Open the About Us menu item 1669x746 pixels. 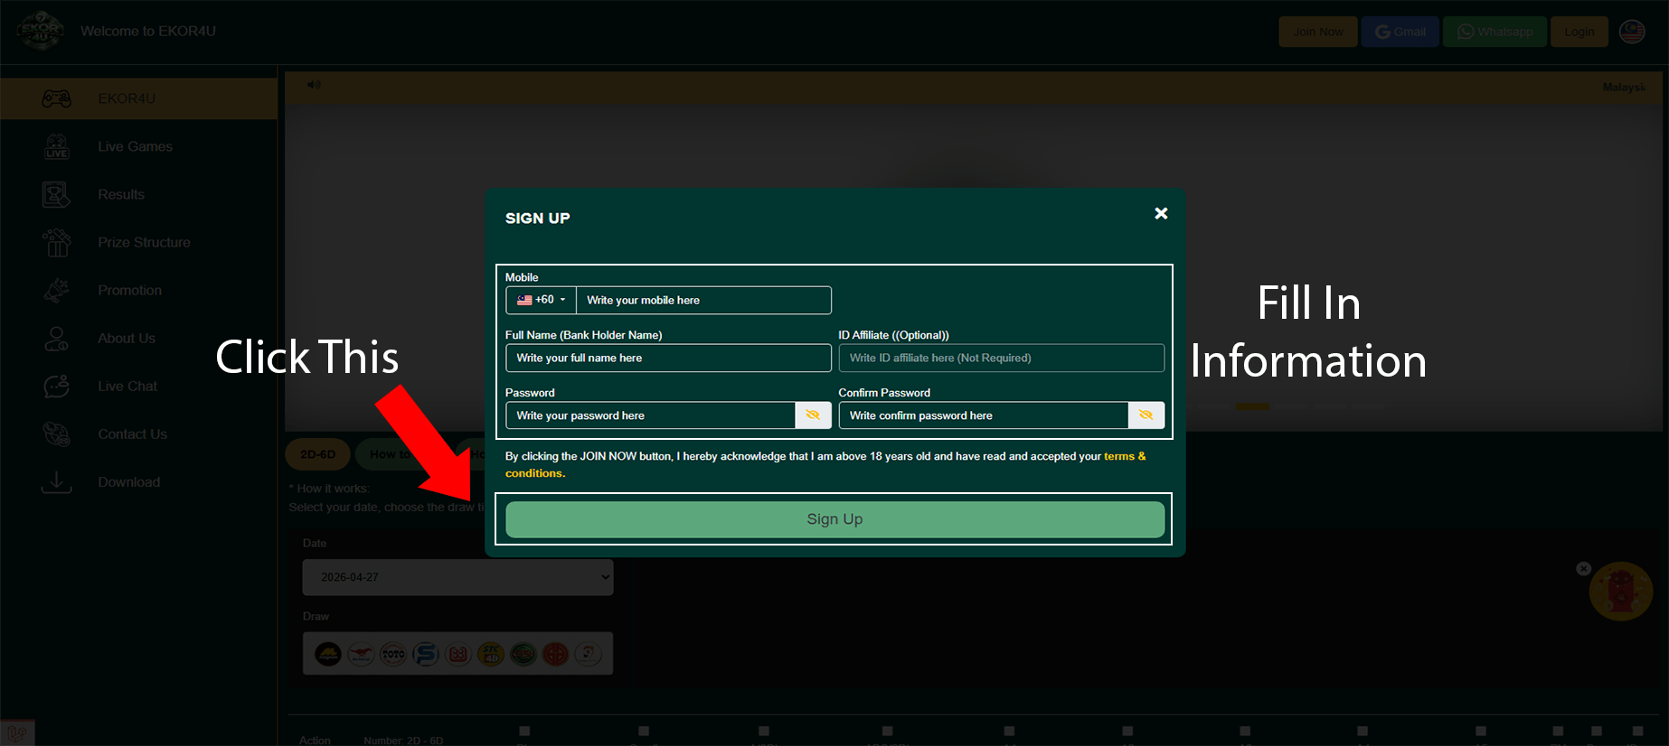click(127, 339)
